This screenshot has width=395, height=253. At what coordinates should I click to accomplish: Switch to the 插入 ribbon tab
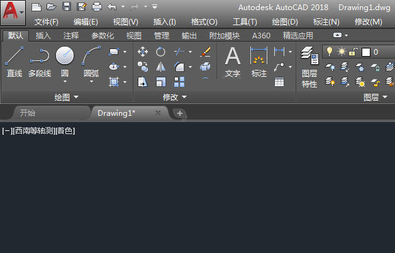coord(43,35)
